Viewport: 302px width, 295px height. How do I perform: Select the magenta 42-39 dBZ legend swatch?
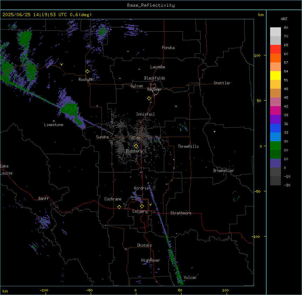(x=275, y=110)
